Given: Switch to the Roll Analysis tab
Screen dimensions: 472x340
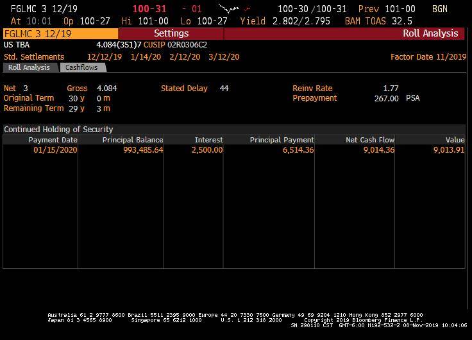Looking at the screenshot, I should pyautogui.click(x=29, y=67).
